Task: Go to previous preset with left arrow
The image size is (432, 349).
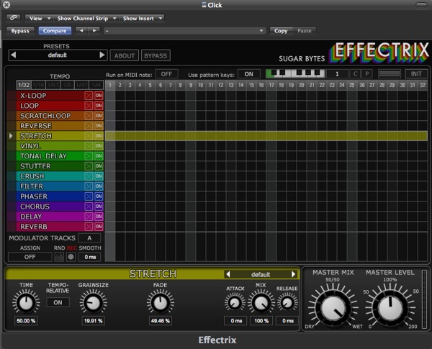Action: (13, 55)
